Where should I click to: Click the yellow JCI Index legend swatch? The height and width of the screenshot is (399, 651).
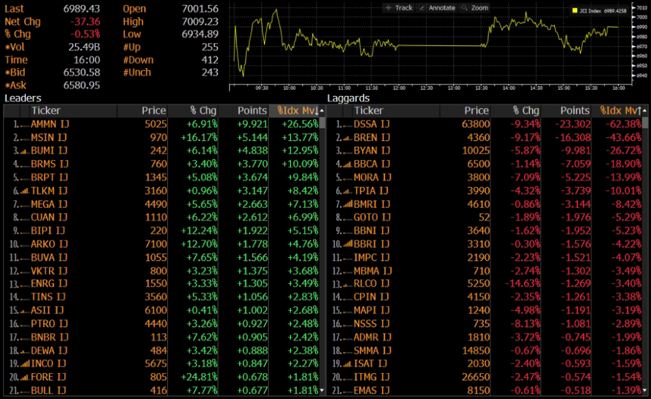[x=574, y=11]
